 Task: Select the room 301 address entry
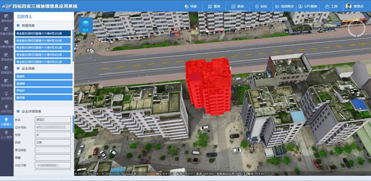tap(43, 48)
